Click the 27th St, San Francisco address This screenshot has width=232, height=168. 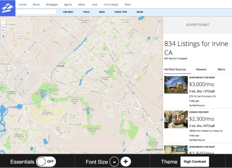202,96
